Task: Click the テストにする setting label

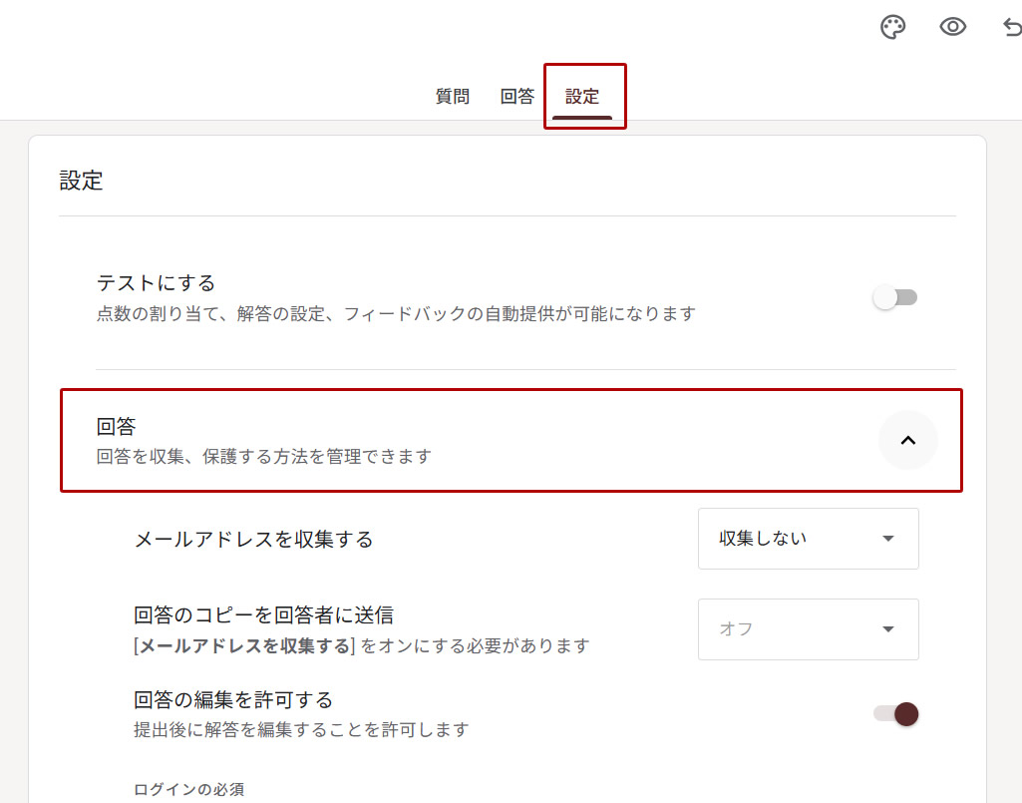Action: [x=156, y=283]
